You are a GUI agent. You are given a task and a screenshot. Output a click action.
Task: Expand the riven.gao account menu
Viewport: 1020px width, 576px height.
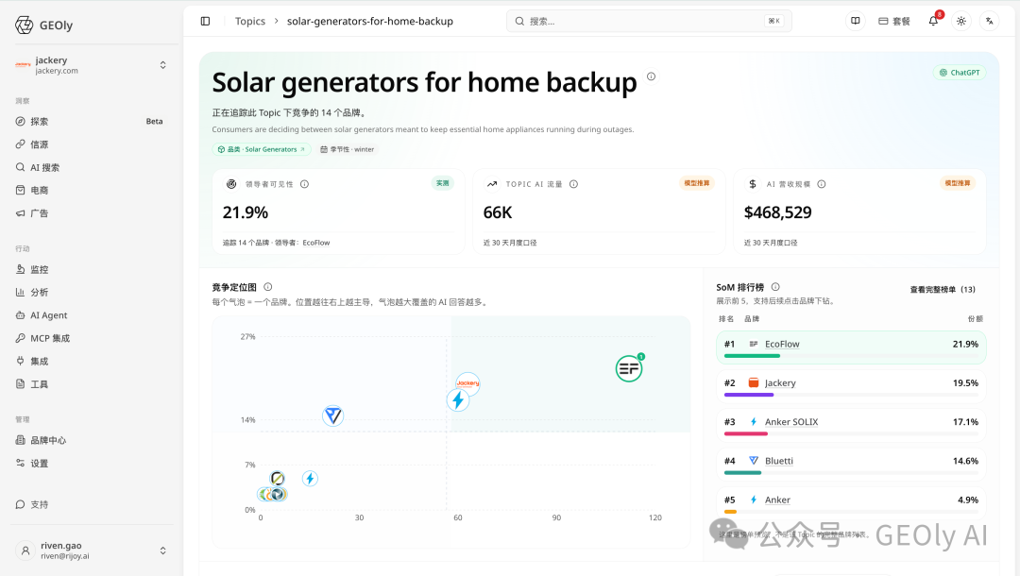pos(91,551)
